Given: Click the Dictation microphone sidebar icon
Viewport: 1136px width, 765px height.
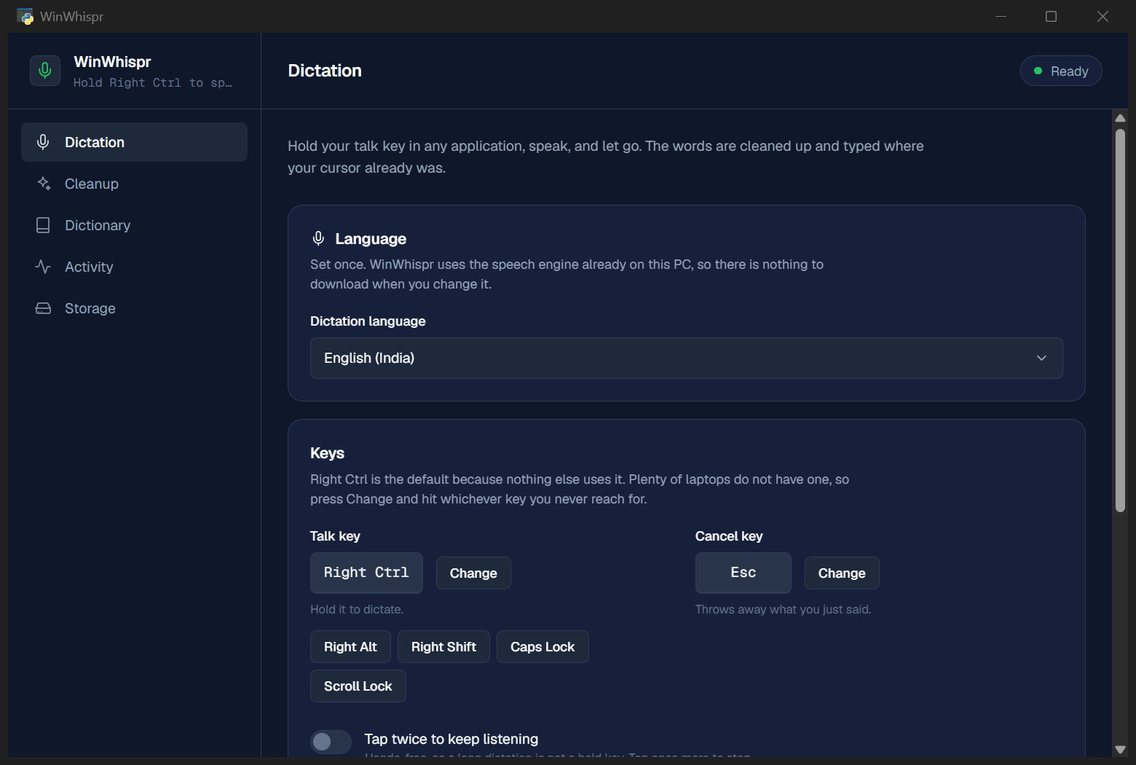Looking at the screenshot, I should point(43,142).
